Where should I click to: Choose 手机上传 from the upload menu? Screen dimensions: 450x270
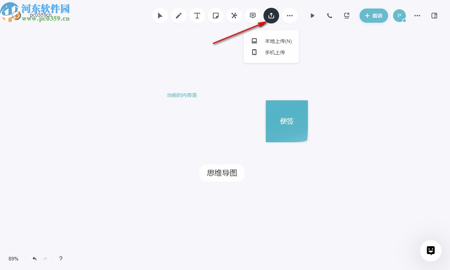(x=274, y=52)
